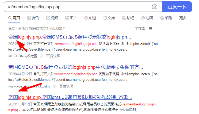
Task: Click the 贴吧 icon
Action: coord(124,18)
